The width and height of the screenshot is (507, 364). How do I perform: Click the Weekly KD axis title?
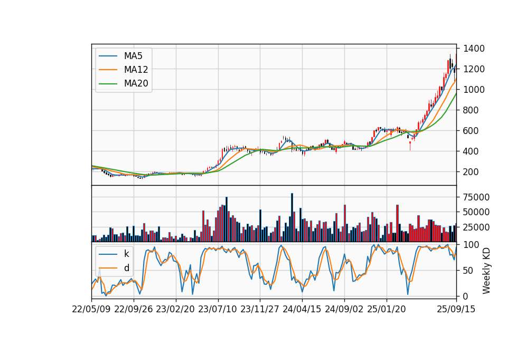click(x=486, y=271)
